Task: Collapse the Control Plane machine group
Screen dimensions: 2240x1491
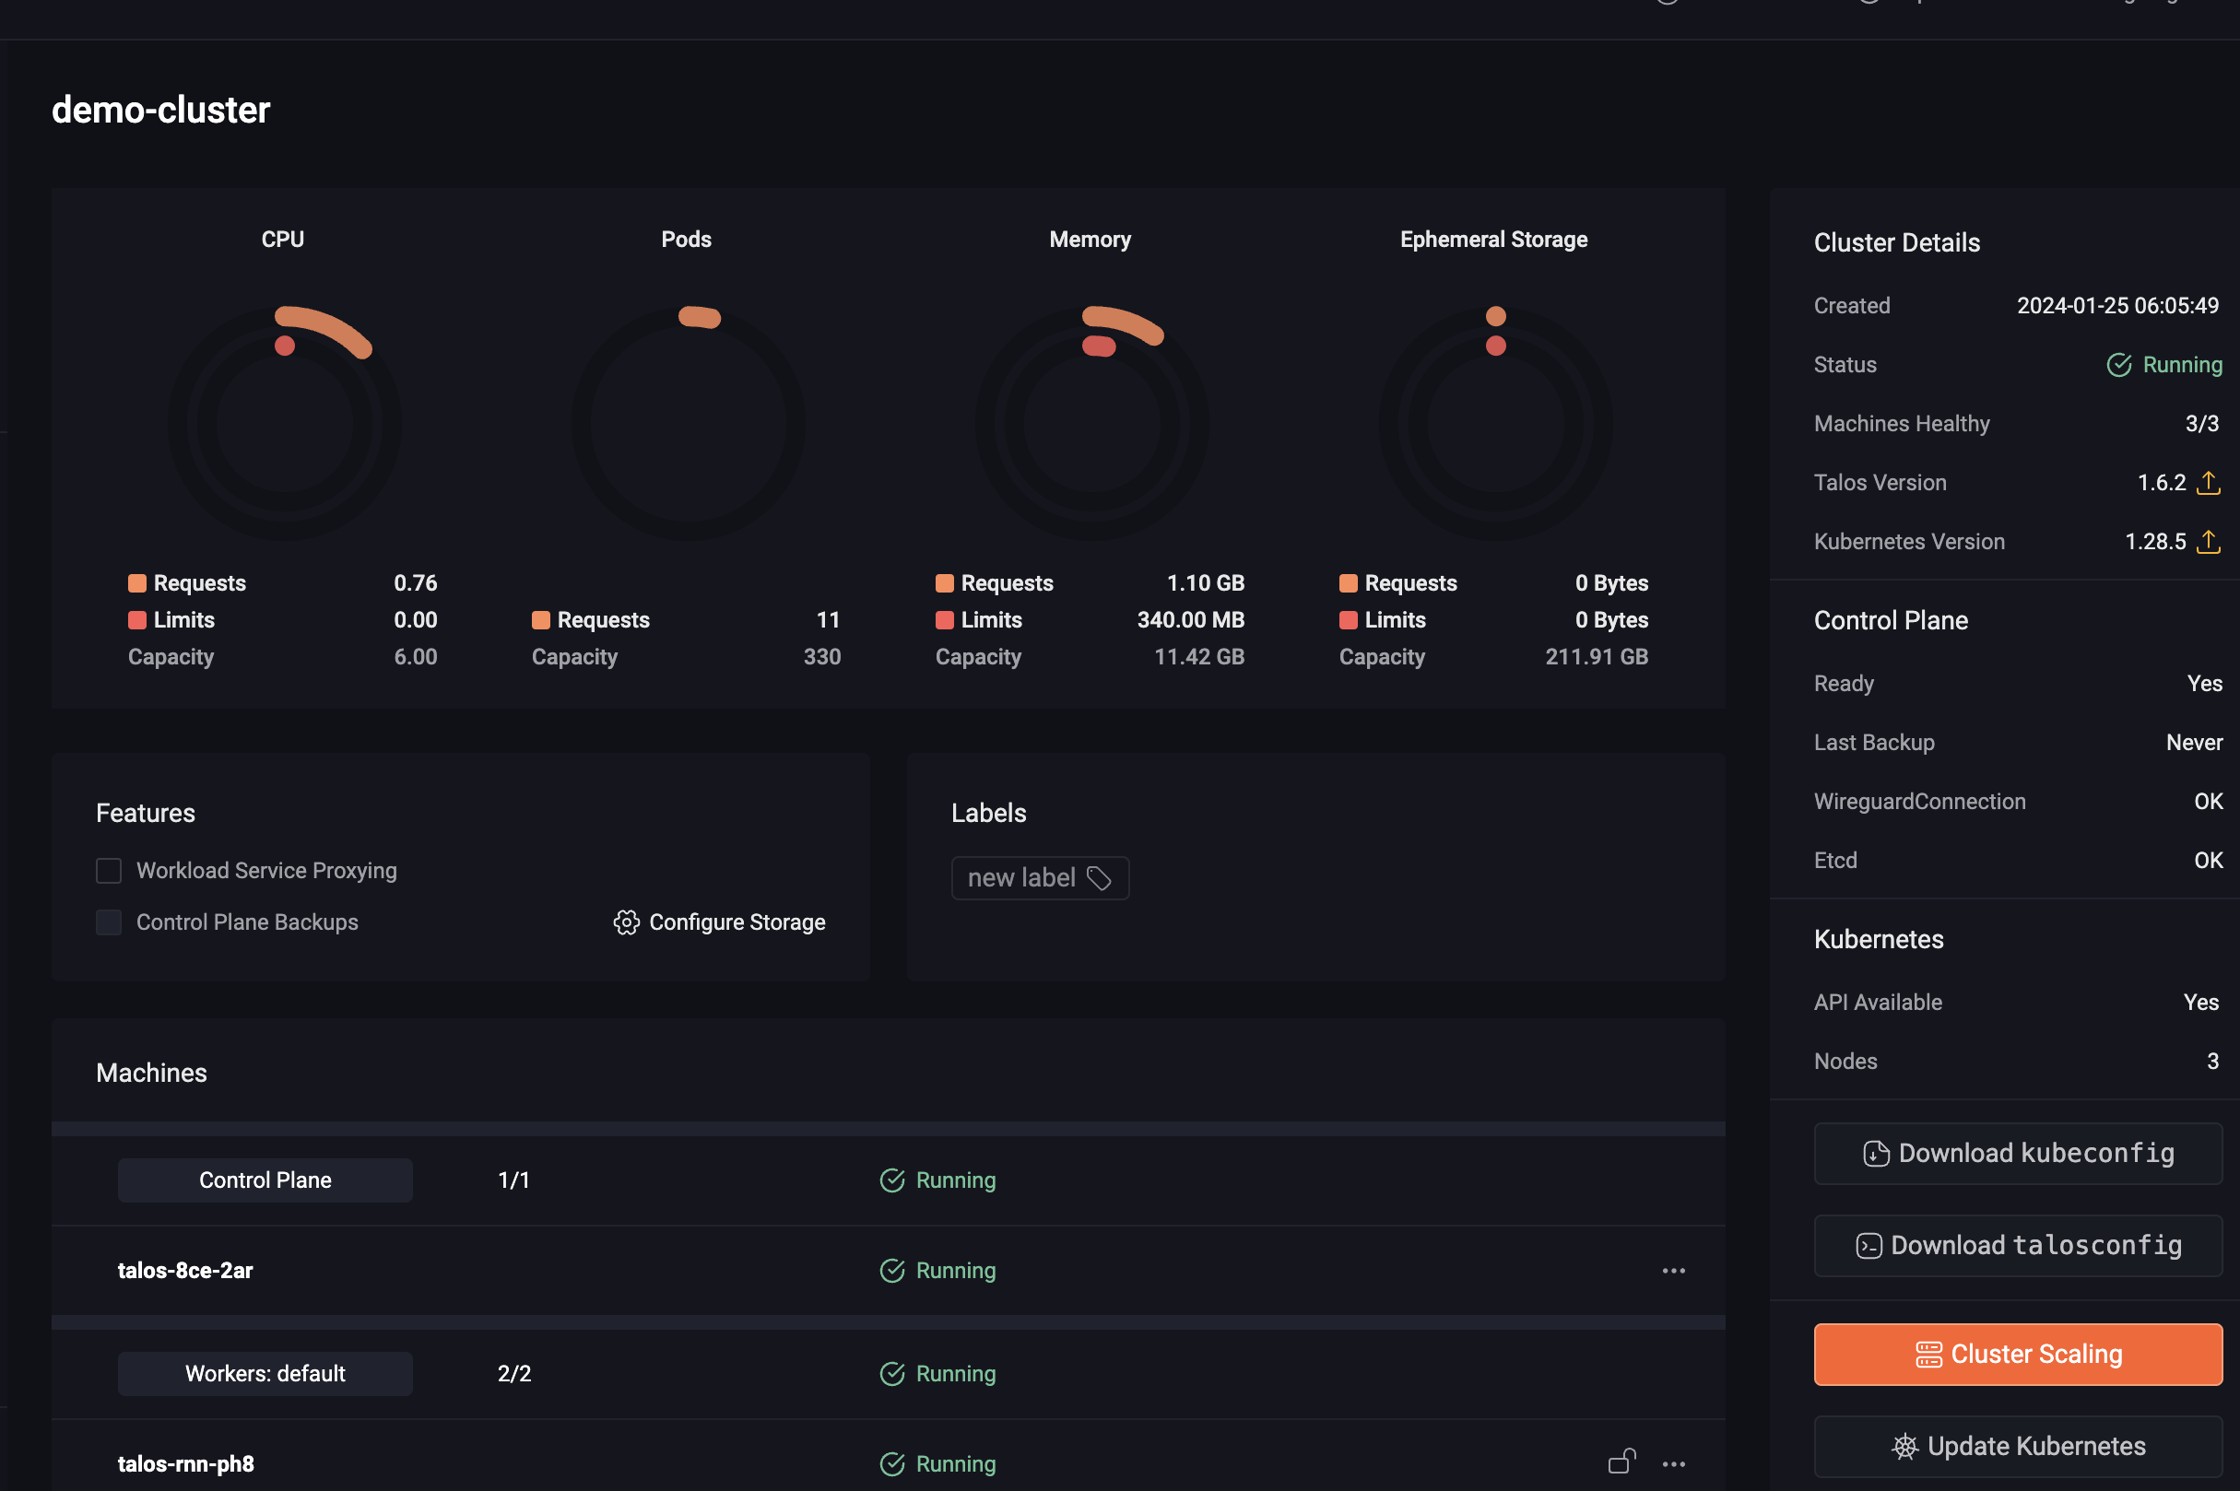Action: 265,1180
